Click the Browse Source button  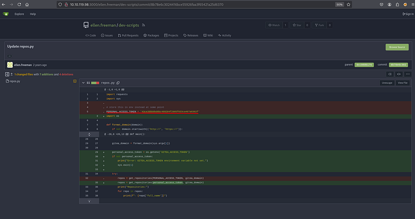397,47
